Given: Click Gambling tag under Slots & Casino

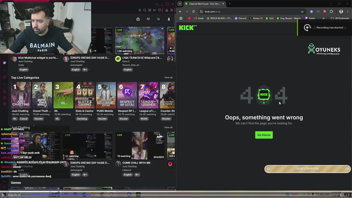Looking at the screenshot, I should [x=82, y=119].
